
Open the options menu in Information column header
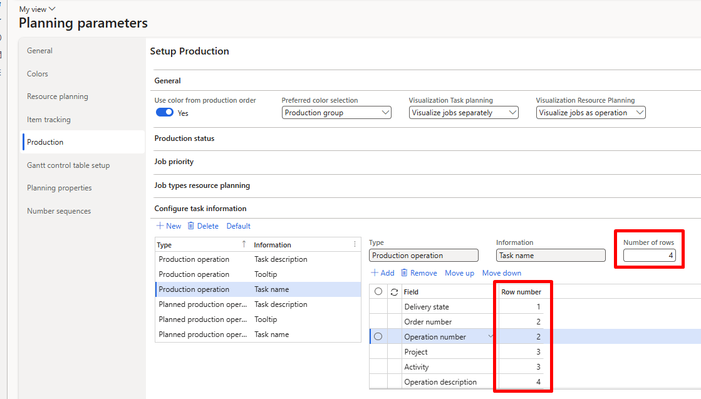point(355,244)
